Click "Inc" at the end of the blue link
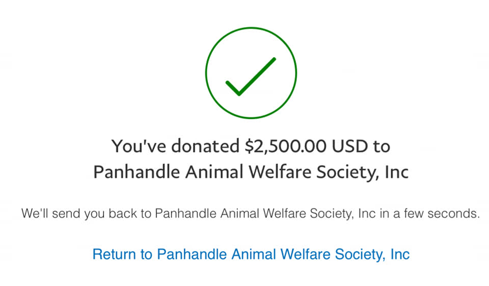Viewport: 489px width, 286px height. (399, 254)
